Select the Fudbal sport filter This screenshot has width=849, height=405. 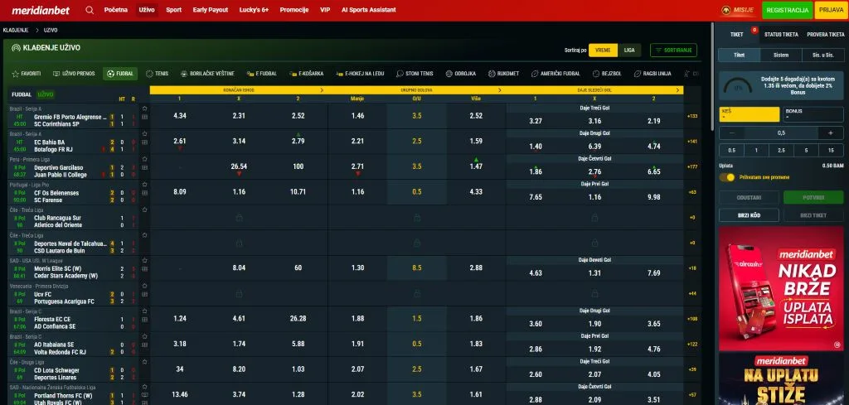(120, 74)
